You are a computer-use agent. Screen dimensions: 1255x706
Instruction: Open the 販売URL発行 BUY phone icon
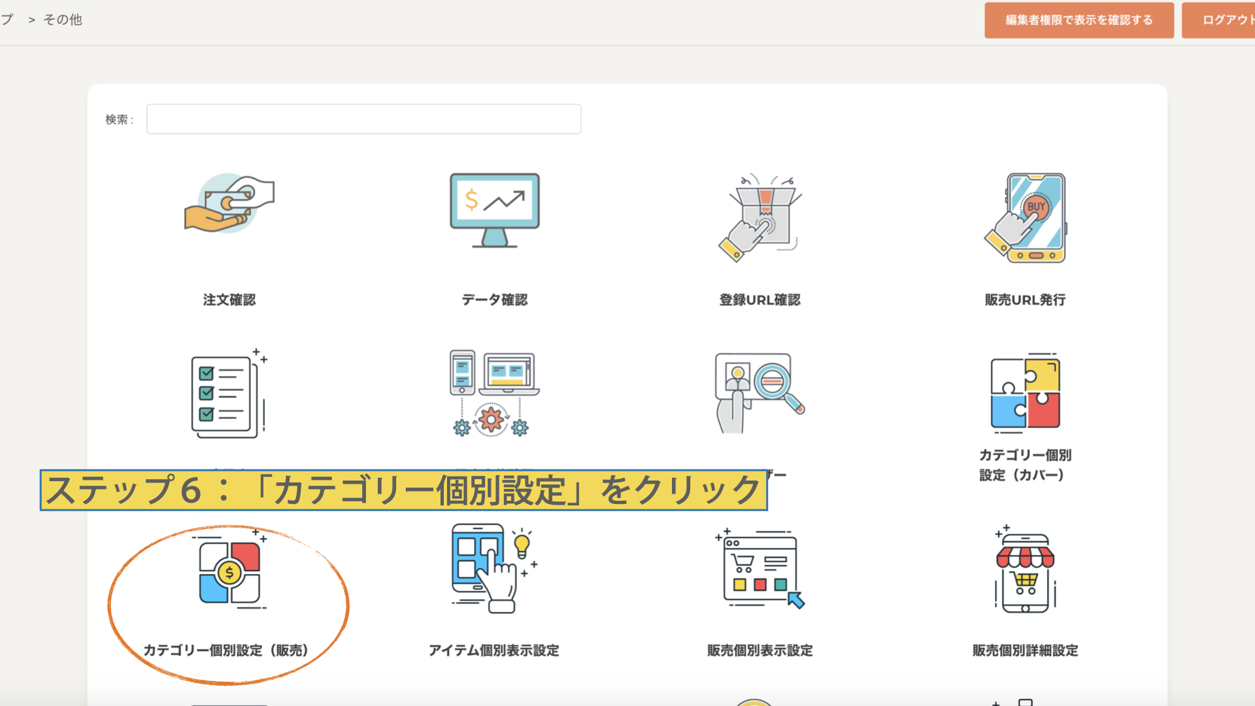tap(1025, 218)
